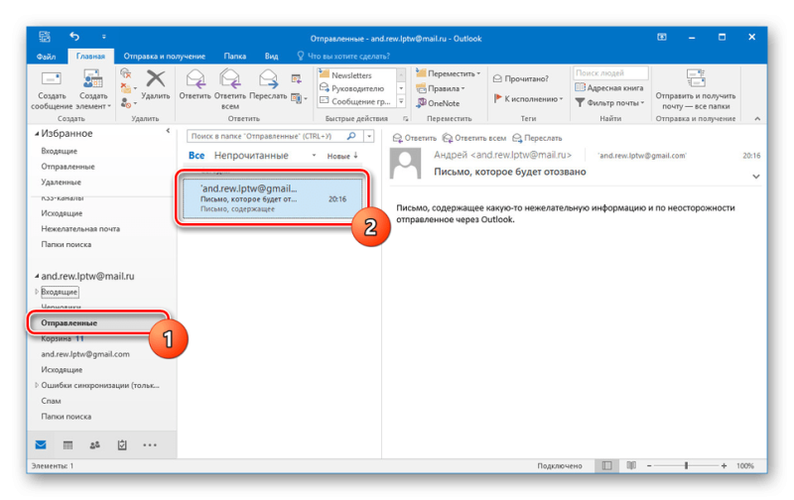Viewport: 794px width, 500px height.
Task: Open the Create new item button
Action: coord(93,90)
